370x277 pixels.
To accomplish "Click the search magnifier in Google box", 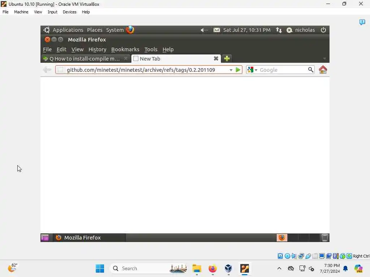I will (x=310, y=70).
